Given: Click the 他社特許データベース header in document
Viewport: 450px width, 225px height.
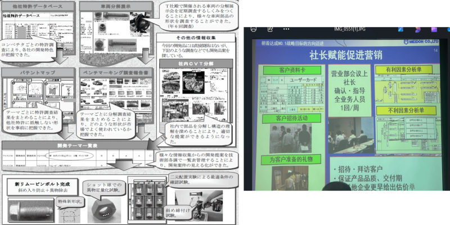Looking at the screenshot, I should coord(38,6).
